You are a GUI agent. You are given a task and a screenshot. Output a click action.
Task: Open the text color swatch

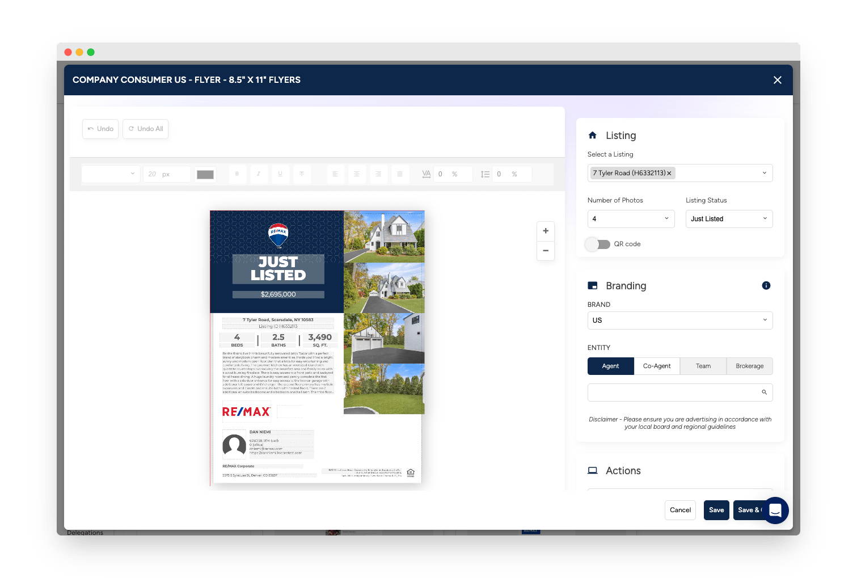pyautogui.click(x=205, y=174)
